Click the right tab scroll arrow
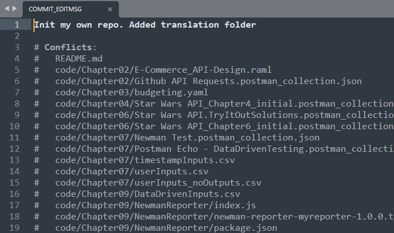Image resolution: width=394 pixels, height=233 pixels. coord(15,9)
